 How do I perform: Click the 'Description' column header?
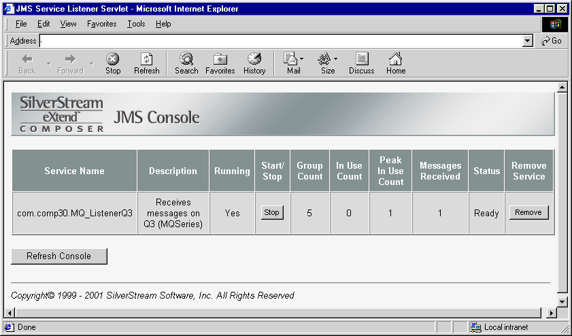(x=173, y=171)
